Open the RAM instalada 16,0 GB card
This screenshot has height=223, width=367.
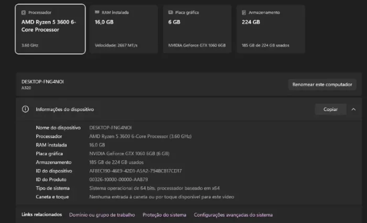click(x=124, y=29)
